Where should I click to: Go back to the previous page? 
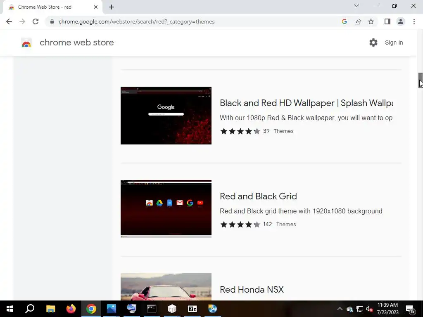9,21
